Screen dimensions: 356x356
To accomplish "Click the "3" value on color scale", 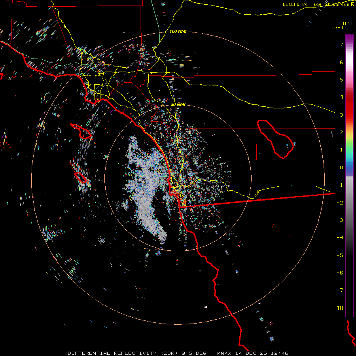I will [341, 115].
